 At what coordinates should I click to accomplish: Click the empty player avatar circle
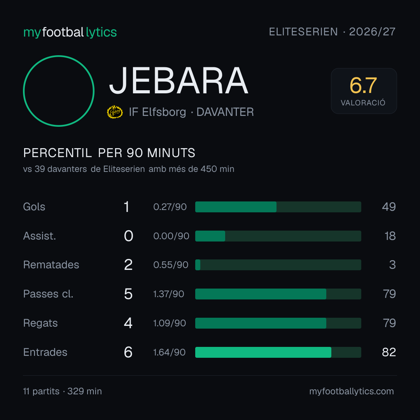(59, 91)
